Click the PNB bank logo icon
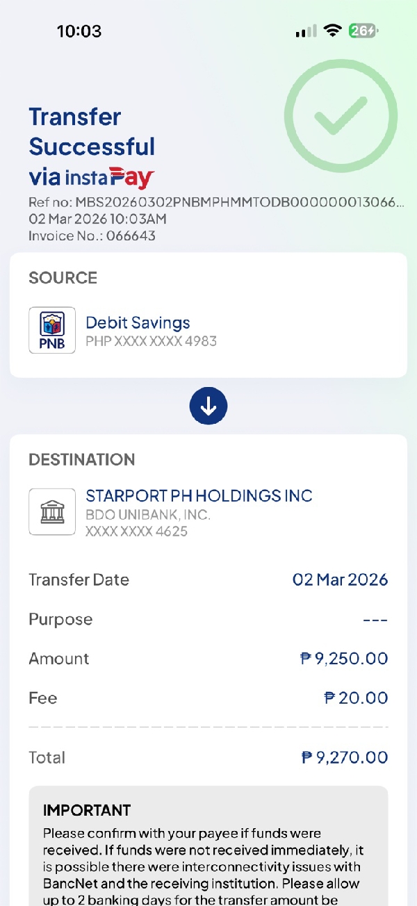Viewport: 417px width, 906px height. (x=52, y=330)
